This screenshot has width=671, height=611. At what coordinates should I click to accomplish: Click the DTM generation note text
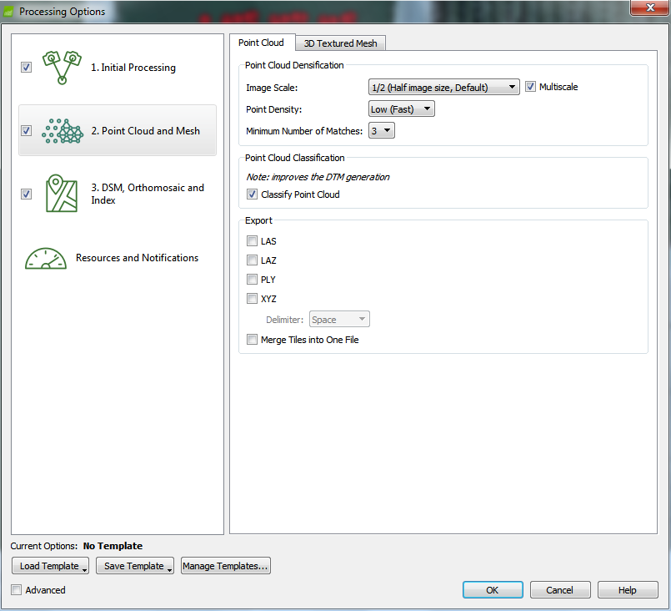click(318, 177)
